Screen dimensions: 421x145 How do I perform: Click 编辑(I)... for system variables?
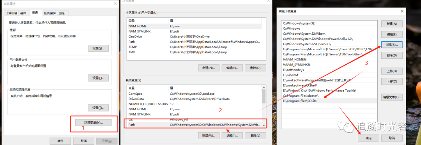[232, 136]
